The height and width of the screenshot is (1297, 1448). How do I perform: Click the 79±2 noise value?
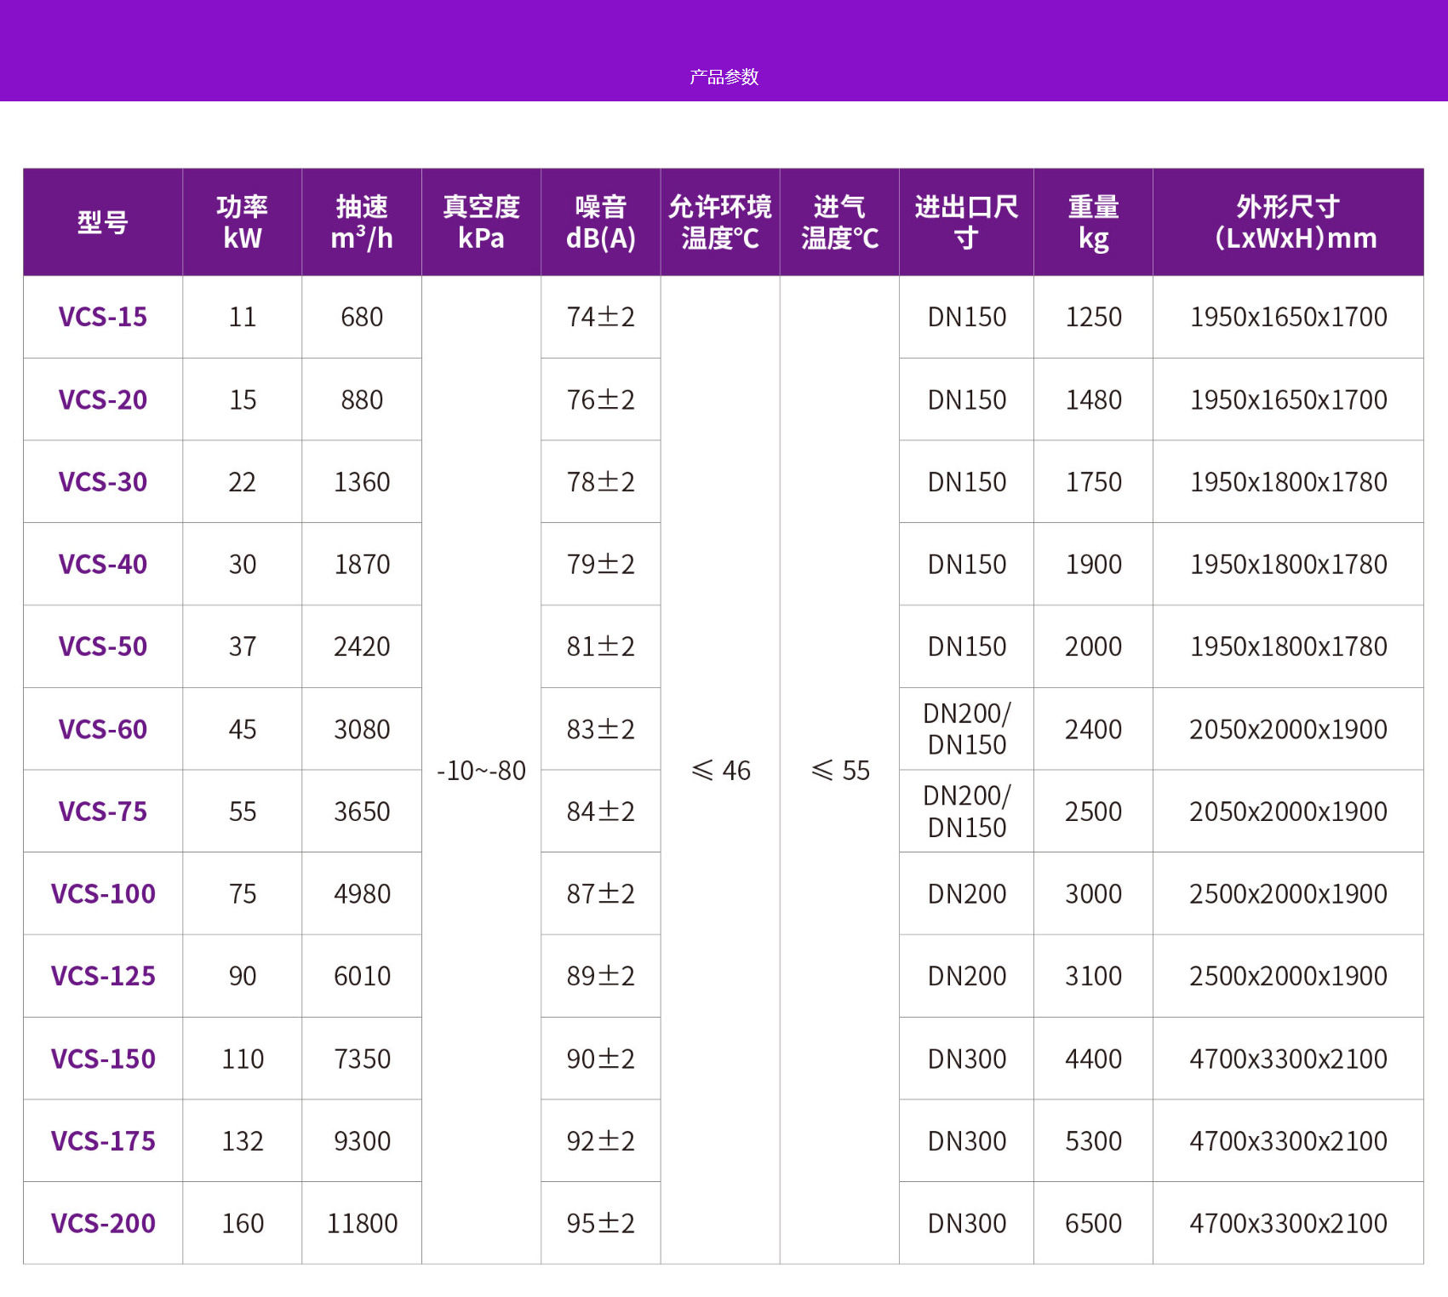[601, 564]
